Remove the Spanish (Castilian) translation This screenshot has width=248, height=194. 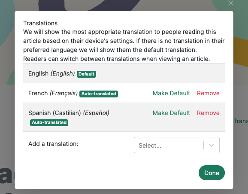pos(208,113)
